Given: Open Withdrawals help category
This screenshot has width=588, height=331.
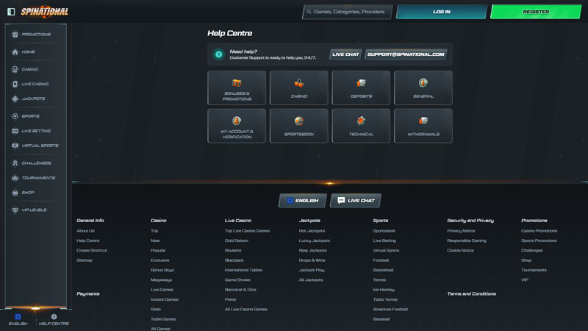Looking at the screenshot, I should point(423,126).
